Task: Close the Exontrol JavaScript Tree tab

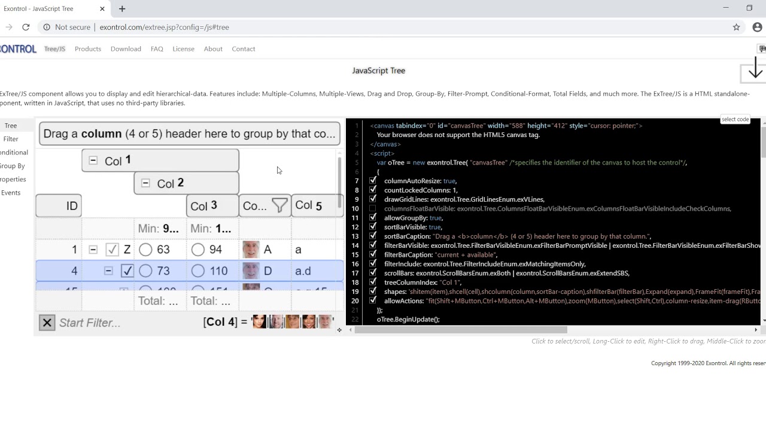Action: pyautogui.click(x=102, y=9)
